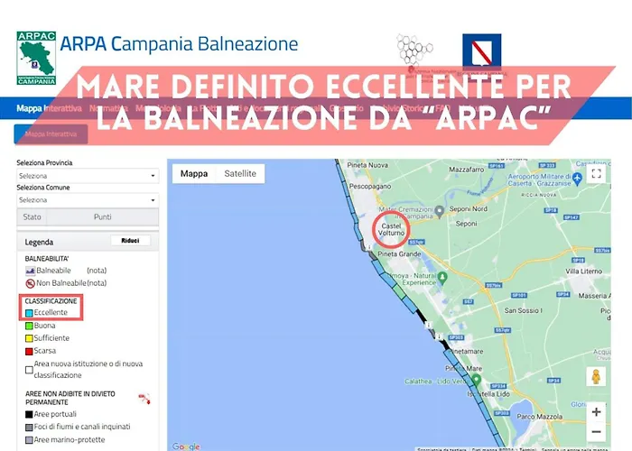Click Non Balneabile (nota) link
The image size is (632, 451).
tap(97, 283)
